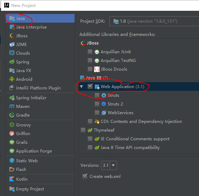Select the Java FX folder icon

12,70
